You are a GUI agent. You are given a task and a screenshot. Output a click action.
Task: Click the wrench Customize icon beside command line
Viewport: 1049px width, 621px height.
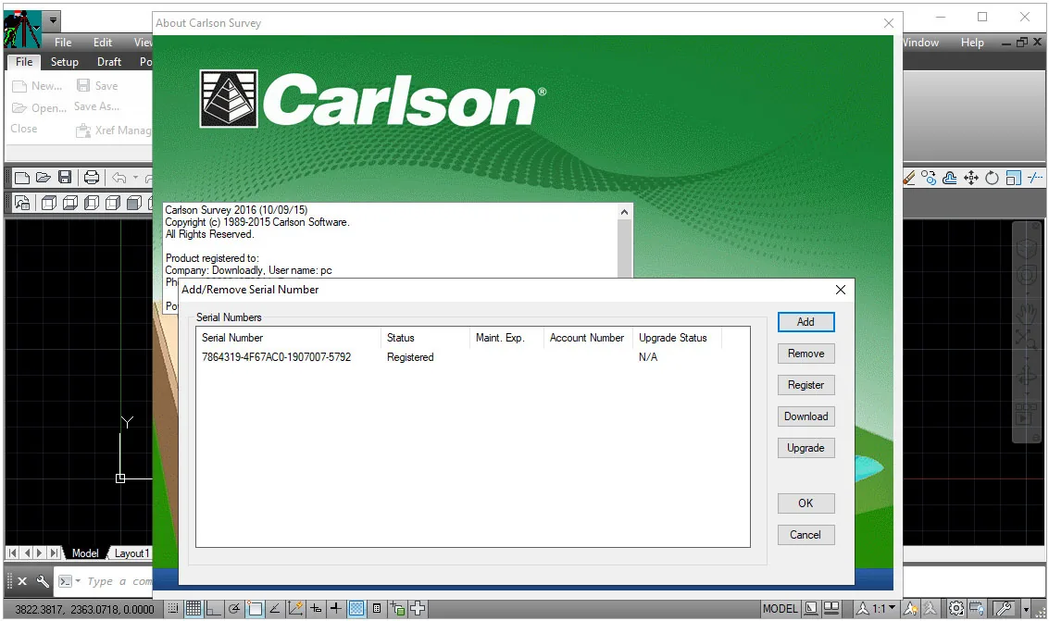click(43, 581)
